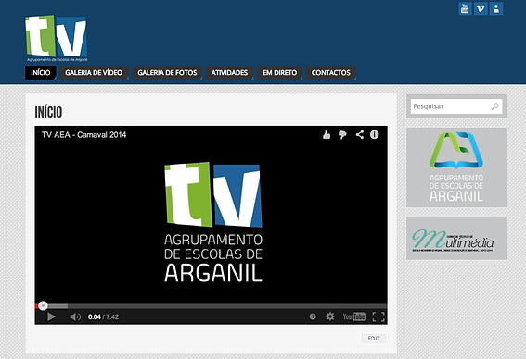The width and height of the screenshot is (526, 359).
Task: Seek in the video progress bar
Action: point(211,306)
